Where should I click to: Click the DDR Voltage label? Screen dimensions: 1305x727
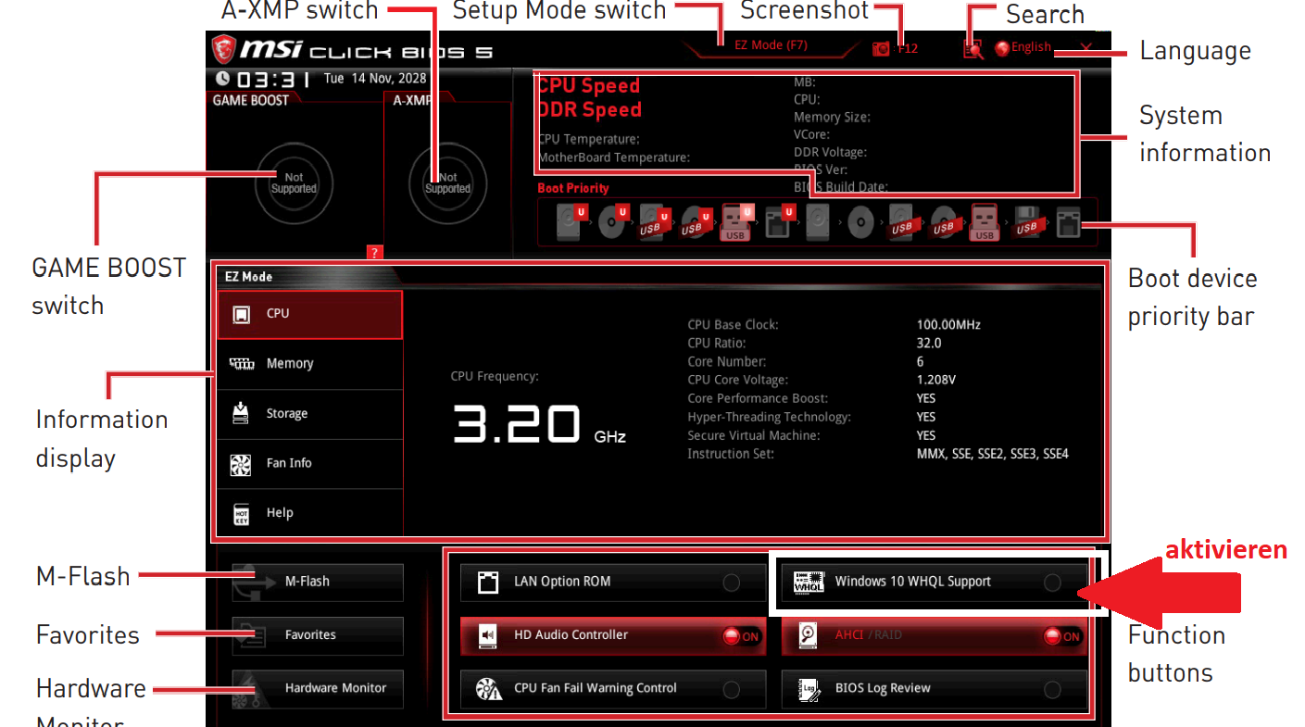point(831,152)
